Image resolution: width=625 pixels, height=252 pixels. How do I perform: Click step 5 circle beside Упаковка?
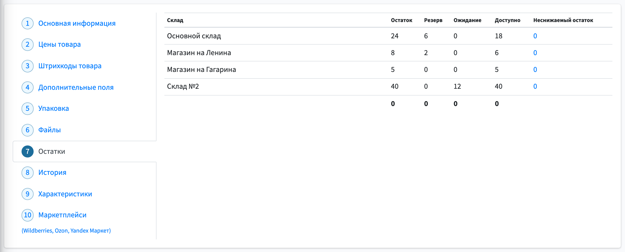[x=28, y=109]
